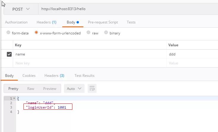This screenshot has height=132, width=218.
Task: Click the ddd value cell
Action: click(192, 54)
